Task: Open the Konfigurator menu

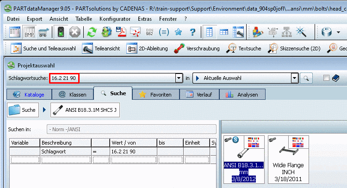Action: 115,19
